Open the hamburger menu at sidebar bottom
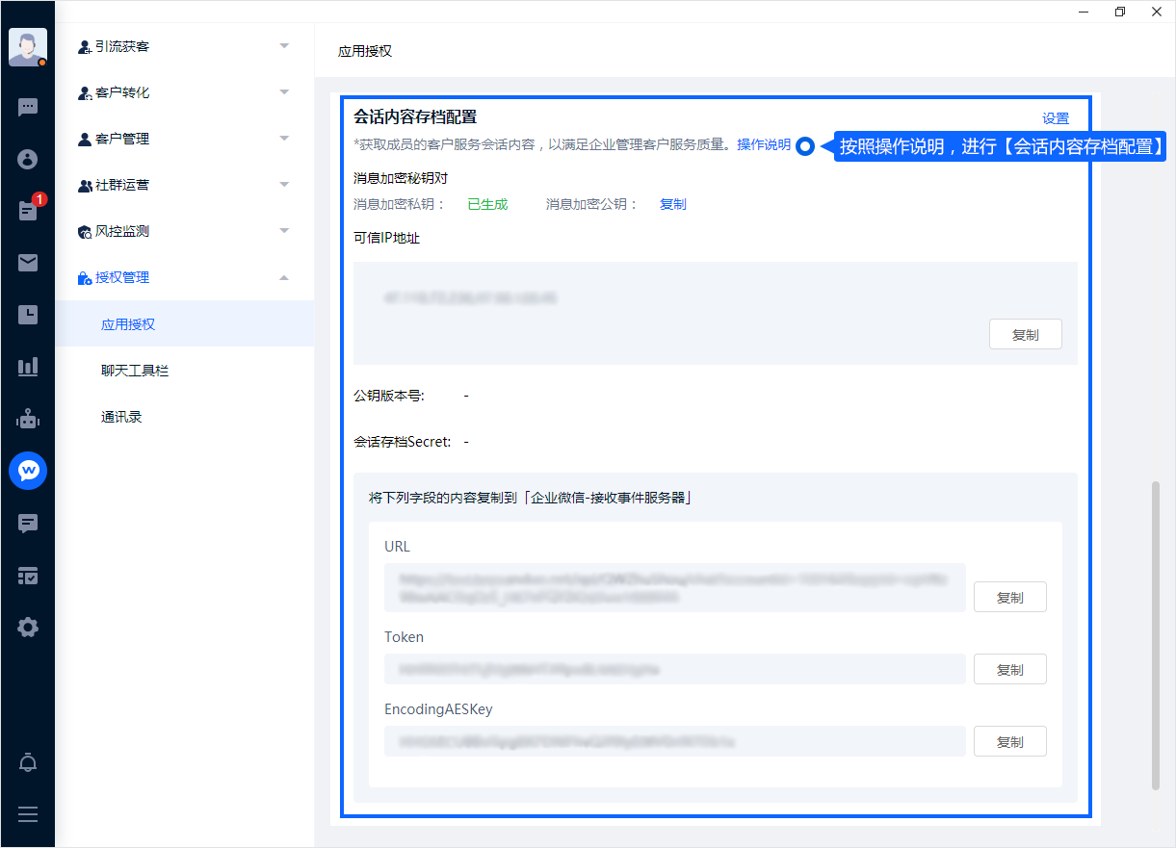Viewport: 1176px width, 848px height. [28, 814]
